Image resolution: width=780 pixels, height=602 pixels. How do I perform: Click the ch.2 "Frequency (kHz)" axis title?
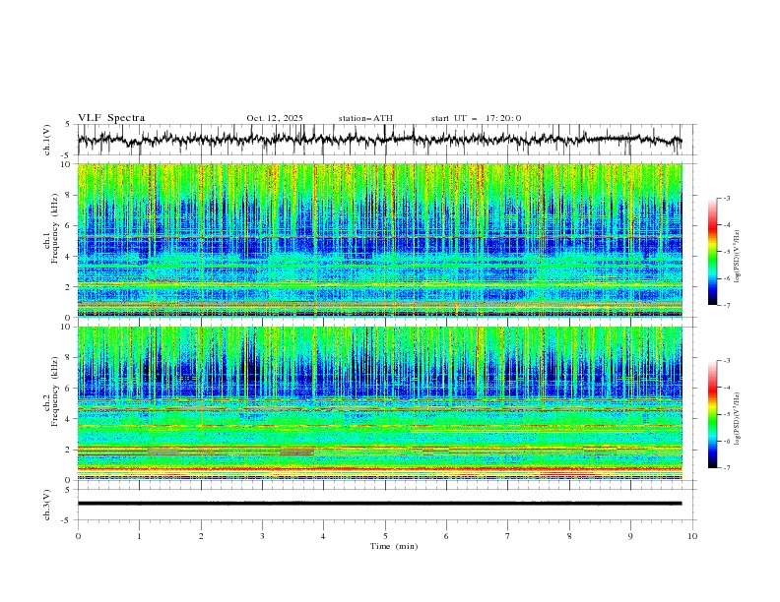tap(55, 391)
